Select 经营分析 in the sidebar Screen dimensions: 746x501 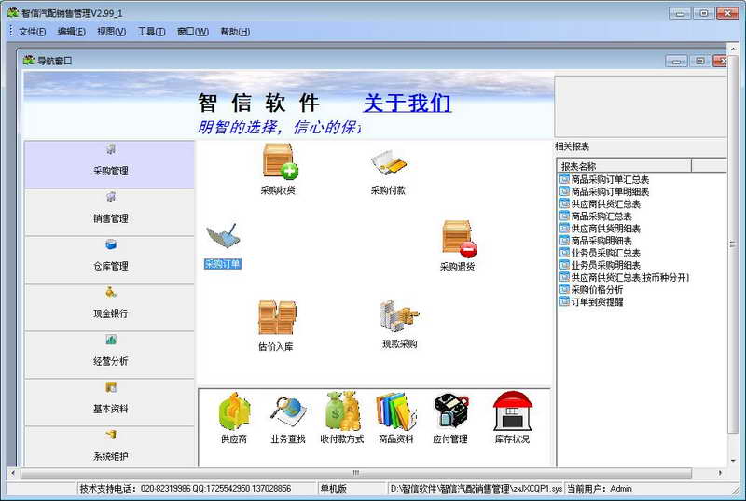[110, 355]
